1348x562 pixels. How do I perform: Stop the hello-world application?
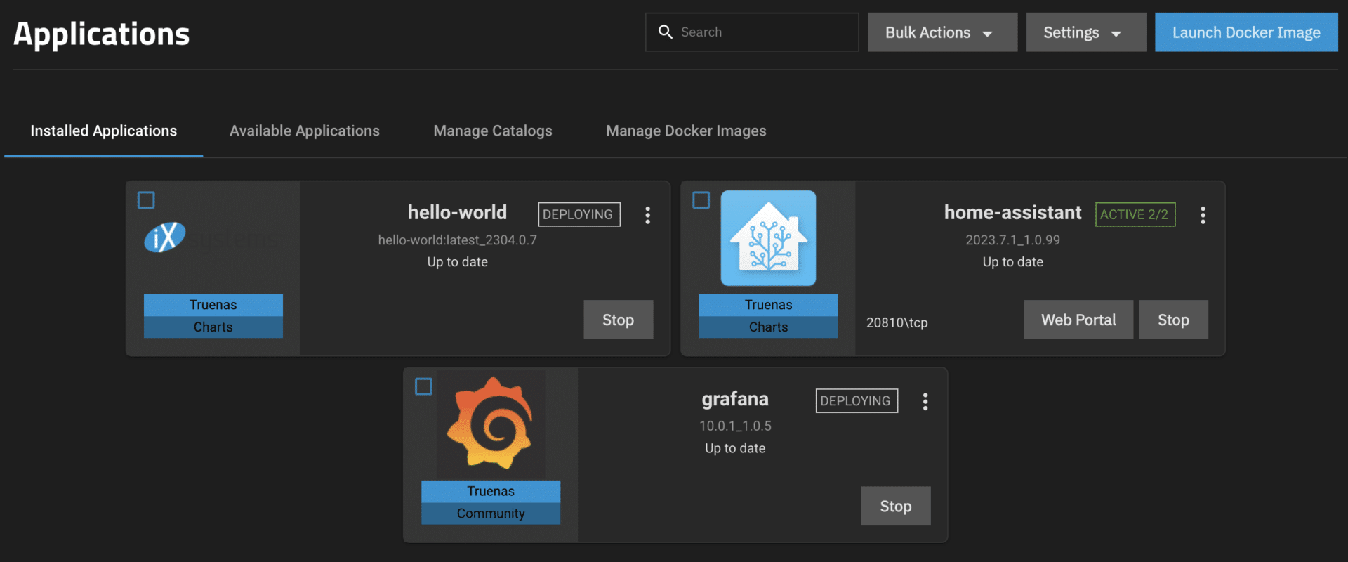coord(618,320)
